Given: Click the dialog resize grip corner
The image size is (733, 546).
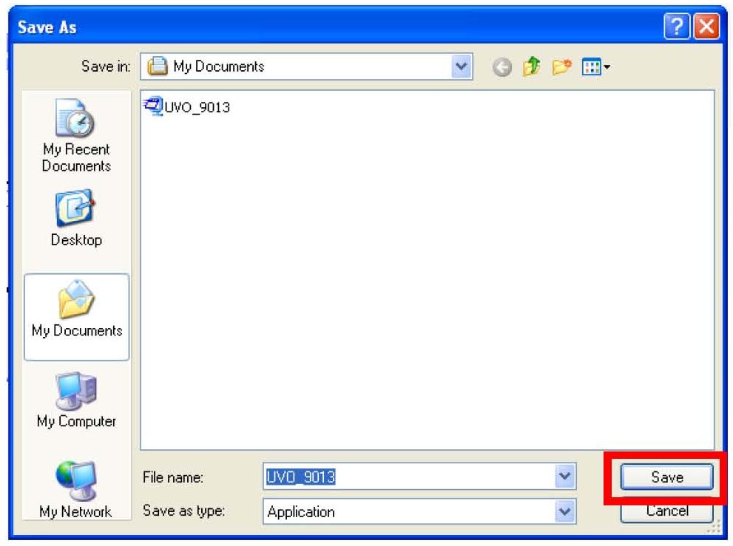Looking at the screenshot, I should [715, 529].
